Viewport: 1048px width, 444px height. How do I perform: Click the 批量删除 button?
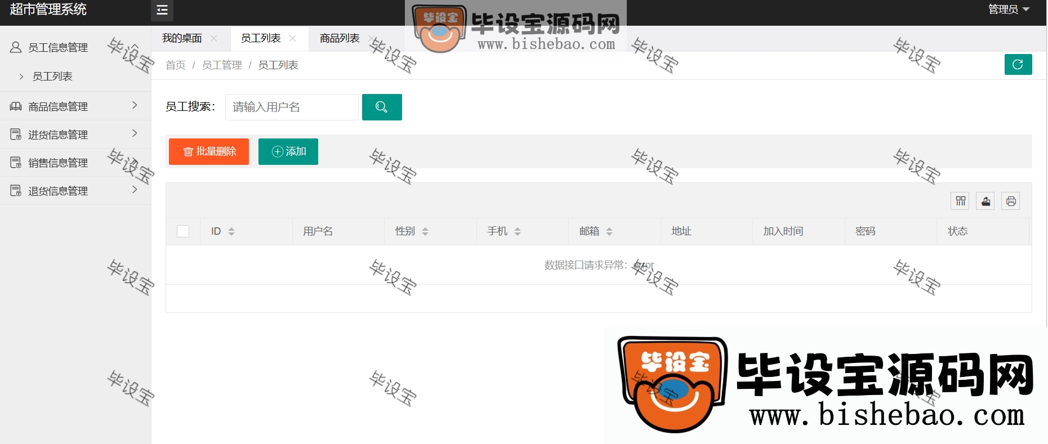point(209,151)
